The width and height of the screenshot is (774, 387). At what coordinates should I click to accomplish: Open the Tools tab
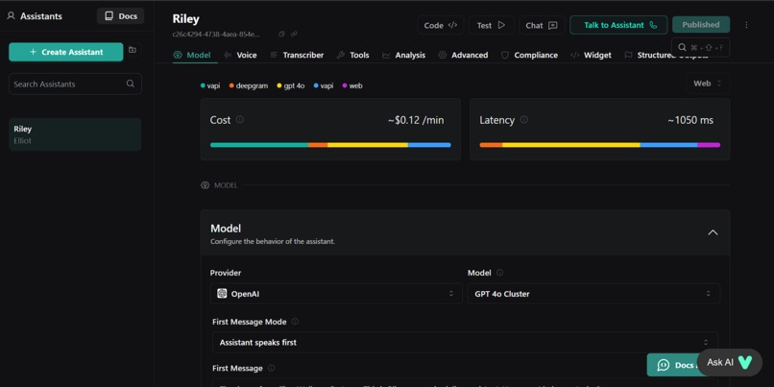353,56
